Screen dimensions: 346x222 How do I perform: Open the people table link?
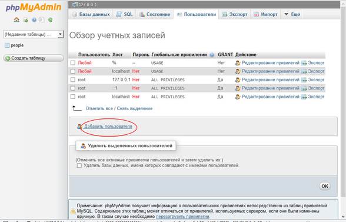17,45
